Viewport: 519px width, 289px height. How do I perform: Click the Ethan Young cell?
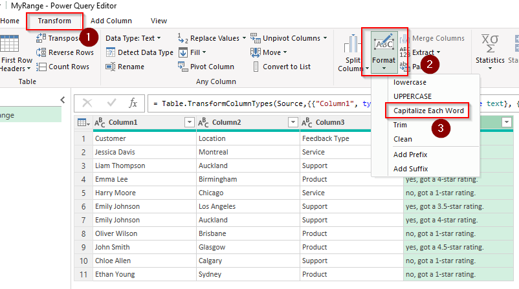[x=145, y=274]
